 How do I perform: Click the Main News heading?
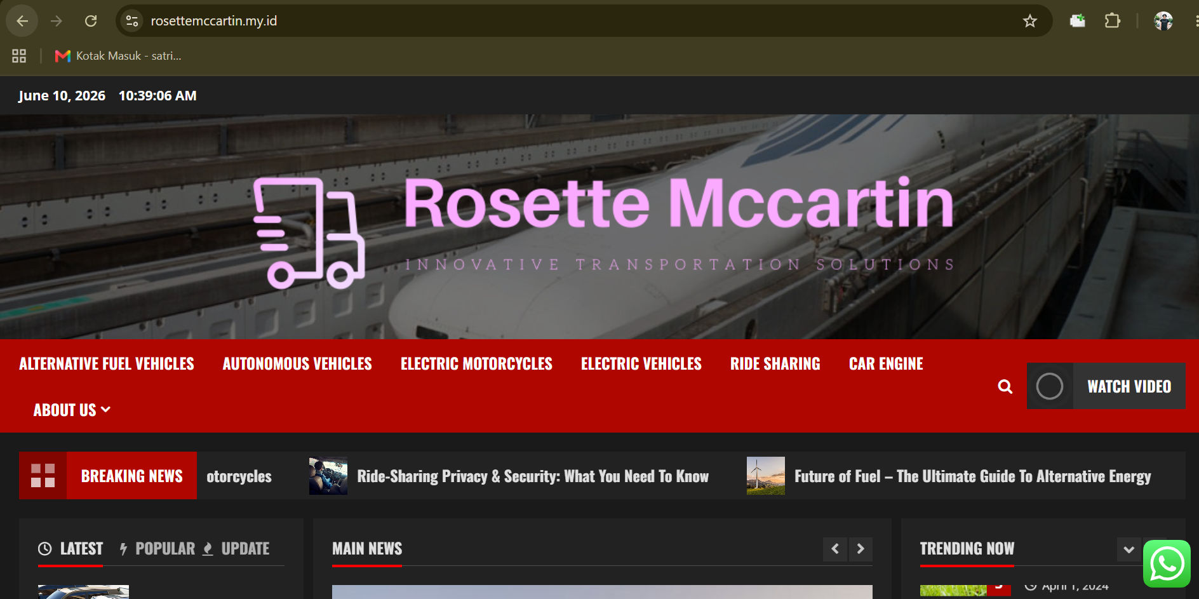367,549
